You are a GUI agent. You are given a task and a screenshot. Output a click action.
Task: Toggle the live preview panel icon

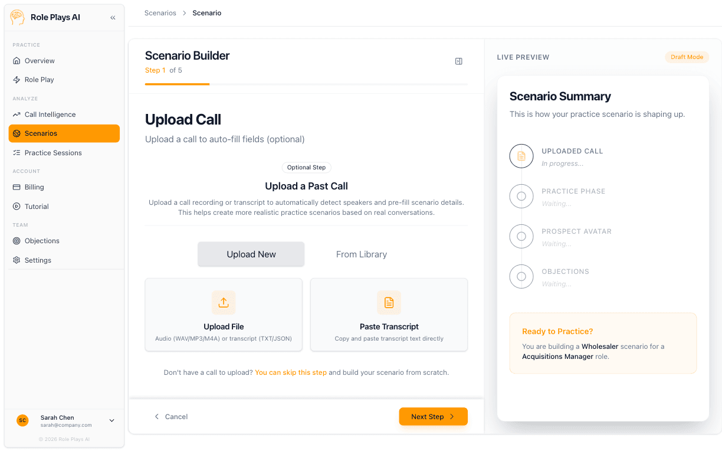pyautogui.click(x=458, y=61)
